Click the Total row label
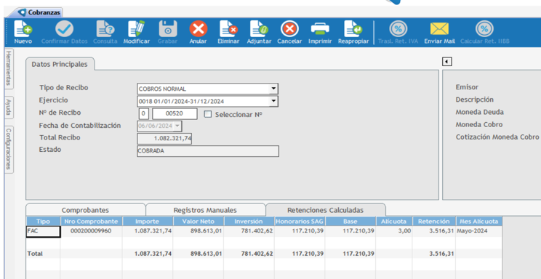The height and width of the screenshot is (279, 541). pyautogui.click(x=35, y=254)
